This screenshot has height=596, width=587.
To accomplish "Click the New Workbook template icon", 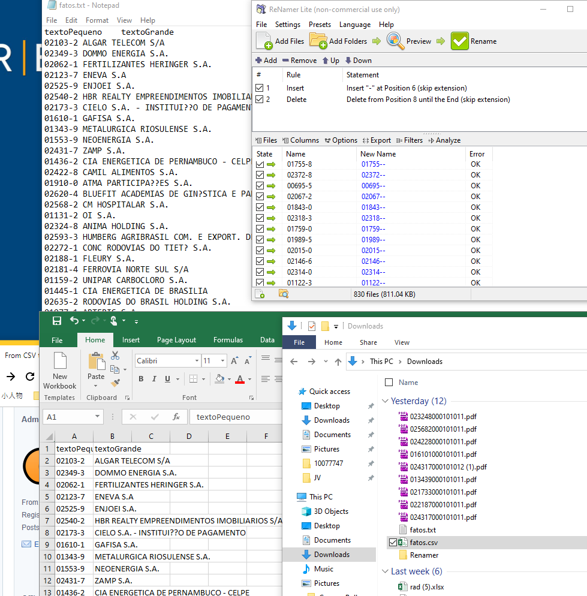I will [x=60, y=361].
